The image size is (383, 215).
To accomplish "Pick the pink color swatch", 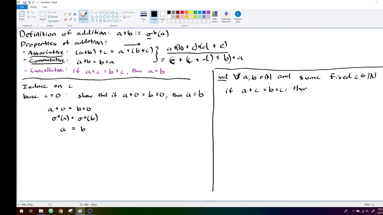I will click(x=182, y=17).
